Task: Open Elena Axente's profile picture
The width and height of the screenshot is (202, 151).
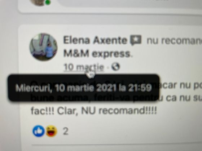Action: coord(44,47)
